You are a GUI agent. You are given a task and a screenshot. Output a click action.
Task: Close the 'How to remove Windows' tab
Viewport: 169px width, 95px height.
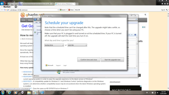click(74, 4)
